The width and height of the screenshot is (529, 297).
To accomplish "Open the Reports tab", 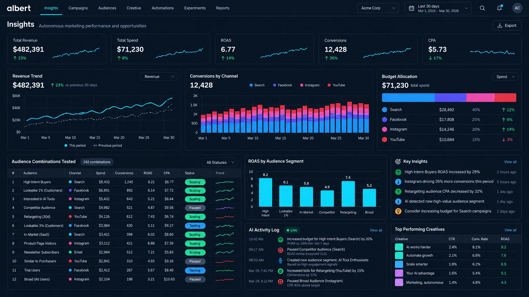I will click(x=223, y=8).
